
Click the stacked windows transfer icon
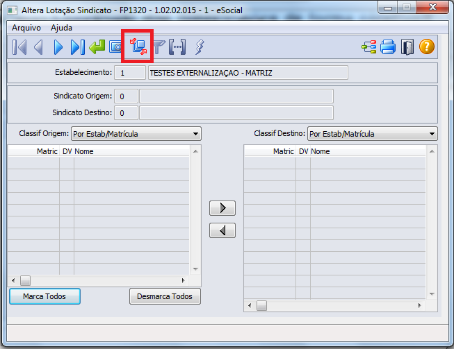138,46
